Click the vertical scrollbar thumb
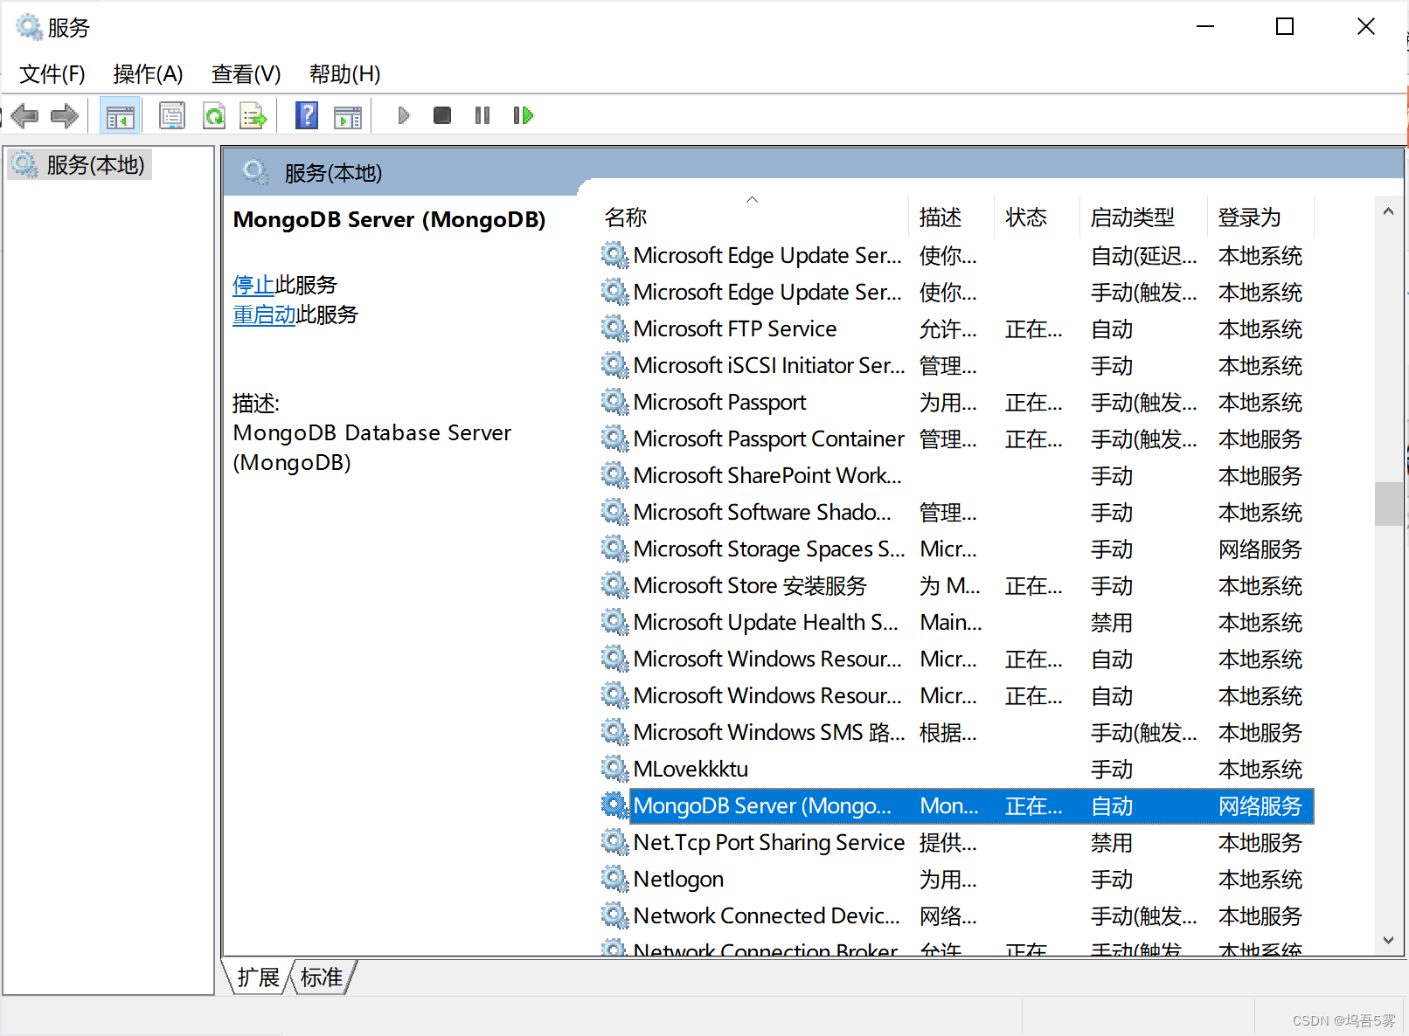This screenshot has width=1409, height=1036. coord(1388,504)
